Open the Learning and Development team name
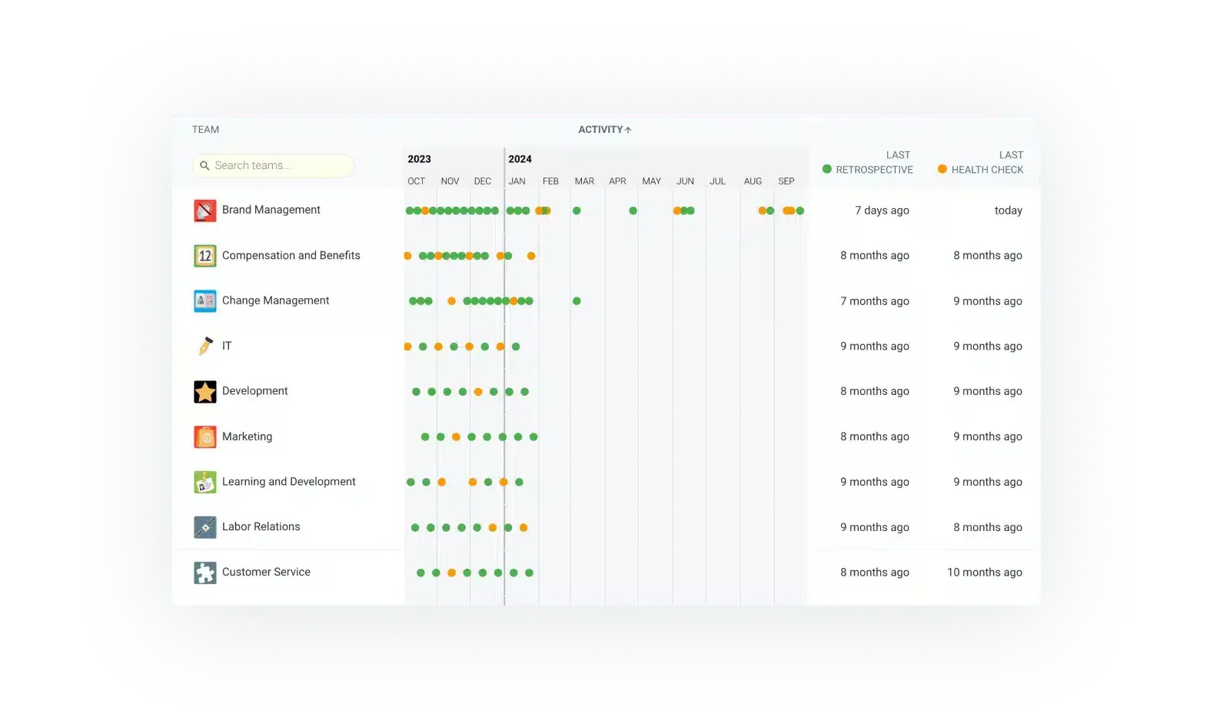This screenshot has width=1210, height=717. click(x=289, y=482)
